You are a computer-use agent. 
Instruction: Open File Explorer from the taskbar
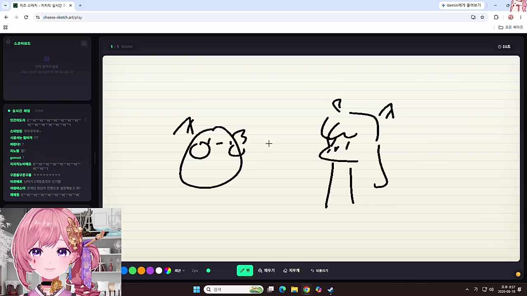(294, 289)
